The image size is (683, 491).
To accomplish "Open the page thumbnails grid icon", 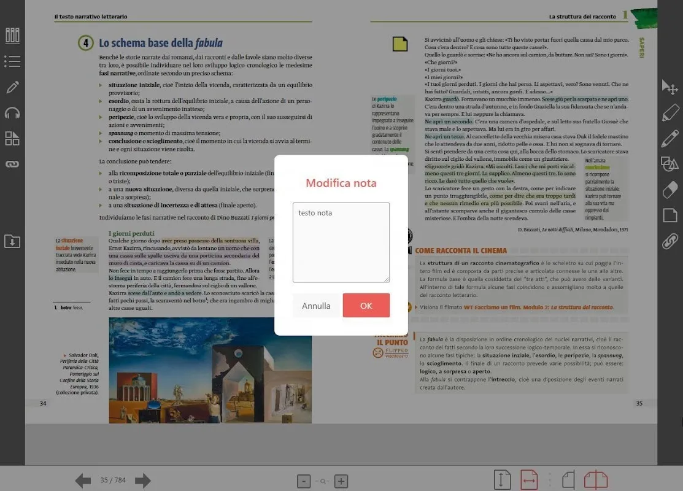I will 12,139.
